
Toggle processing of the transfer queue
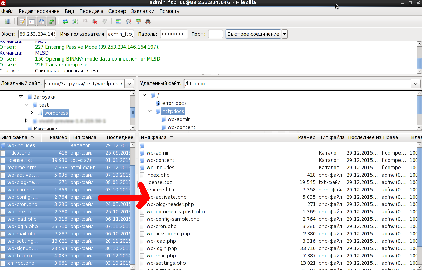(x=75, y=22)
